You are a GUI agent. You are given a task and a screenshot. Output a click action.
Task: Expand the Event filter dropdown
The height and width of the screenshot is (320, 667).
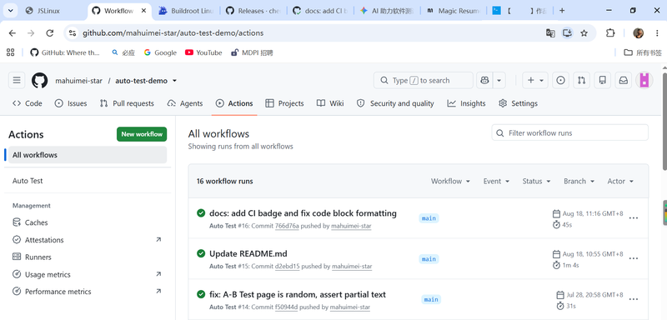coord(496,181)
